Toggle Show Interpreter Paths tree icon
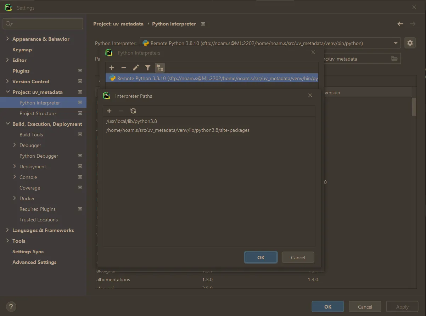426x316 pixels. click(x=160, y=68)
